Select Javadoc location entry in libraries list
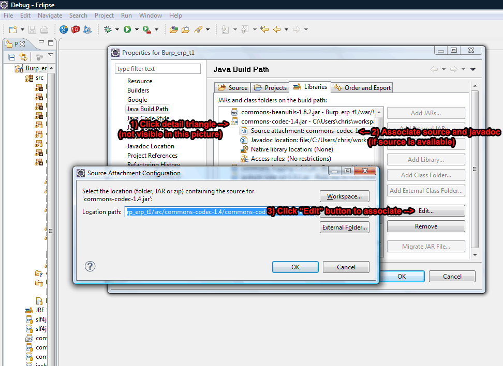 point(309,140)
